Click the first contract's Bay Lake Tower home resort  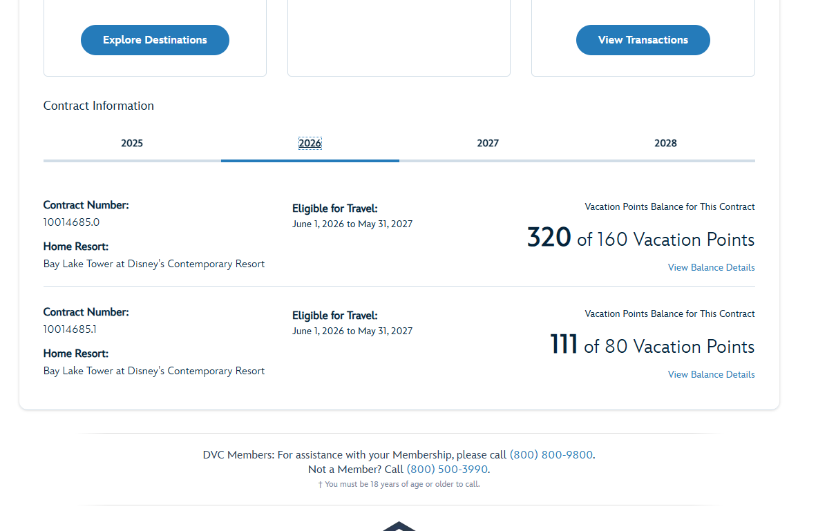(x=154, y=264)
